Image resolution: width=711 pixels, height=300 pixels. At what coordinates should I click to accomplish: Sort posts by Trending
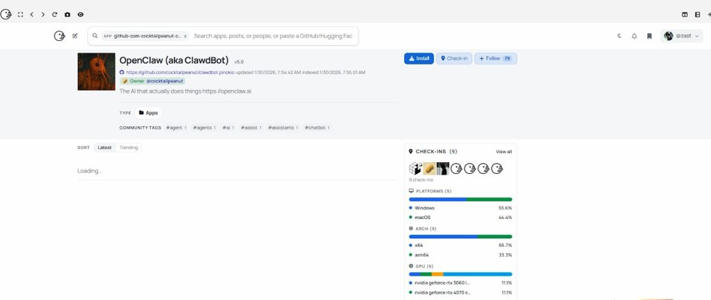click(128, 148)
